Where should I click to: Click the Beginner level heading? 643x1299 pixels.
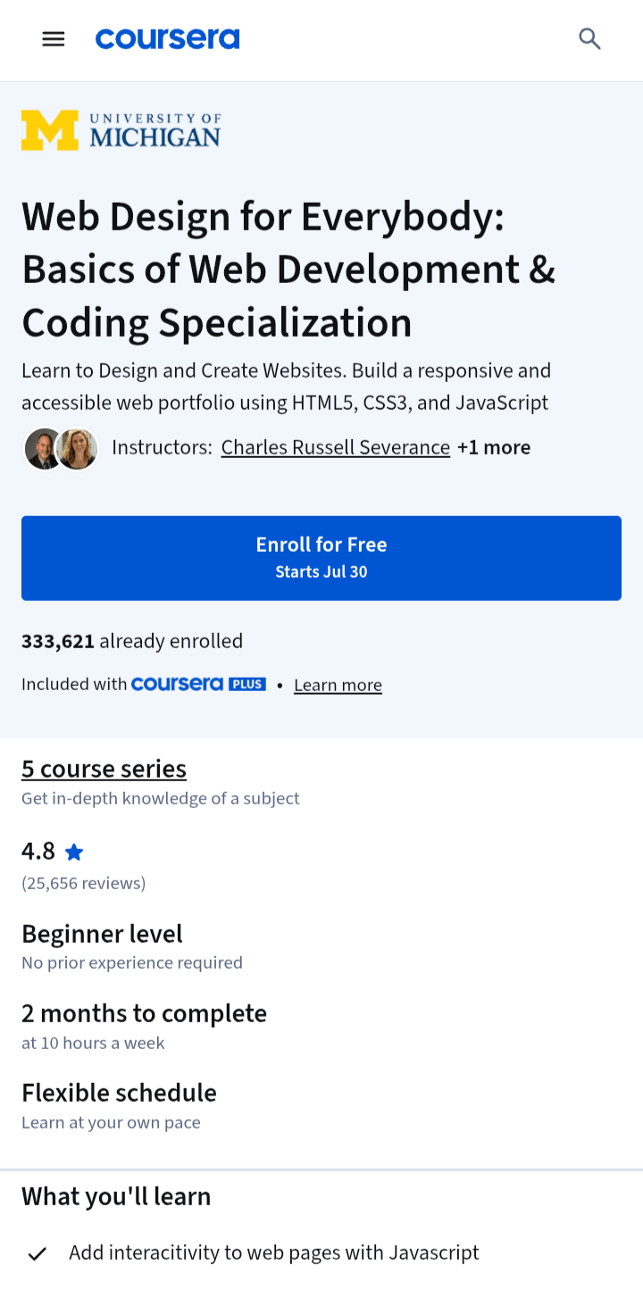(102, 934)
